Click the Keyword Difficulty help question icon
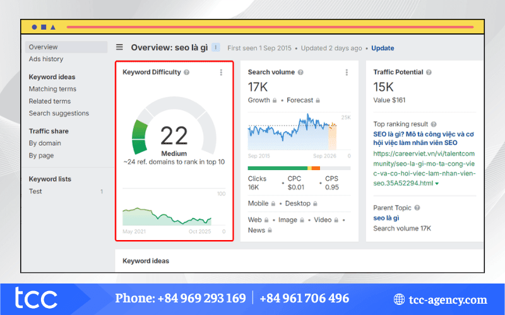The width and height of the screenshot is (505, 315). coord(187,72)
